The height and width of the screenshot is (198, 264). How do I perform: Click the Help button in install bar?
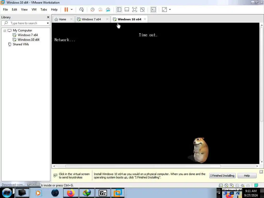point(247,176)
